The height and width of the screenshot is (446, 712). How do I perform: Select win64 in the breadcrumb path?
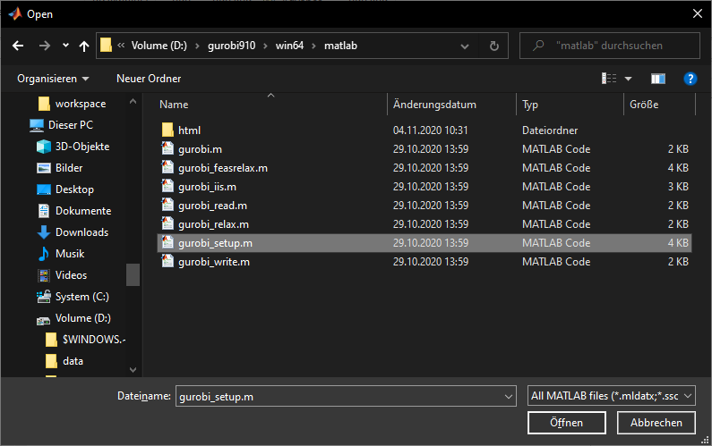(289, 46)
